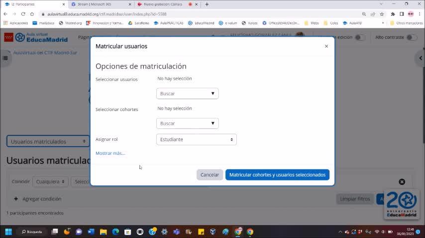Open the Cualquiera match dropdown

[50, 181]
